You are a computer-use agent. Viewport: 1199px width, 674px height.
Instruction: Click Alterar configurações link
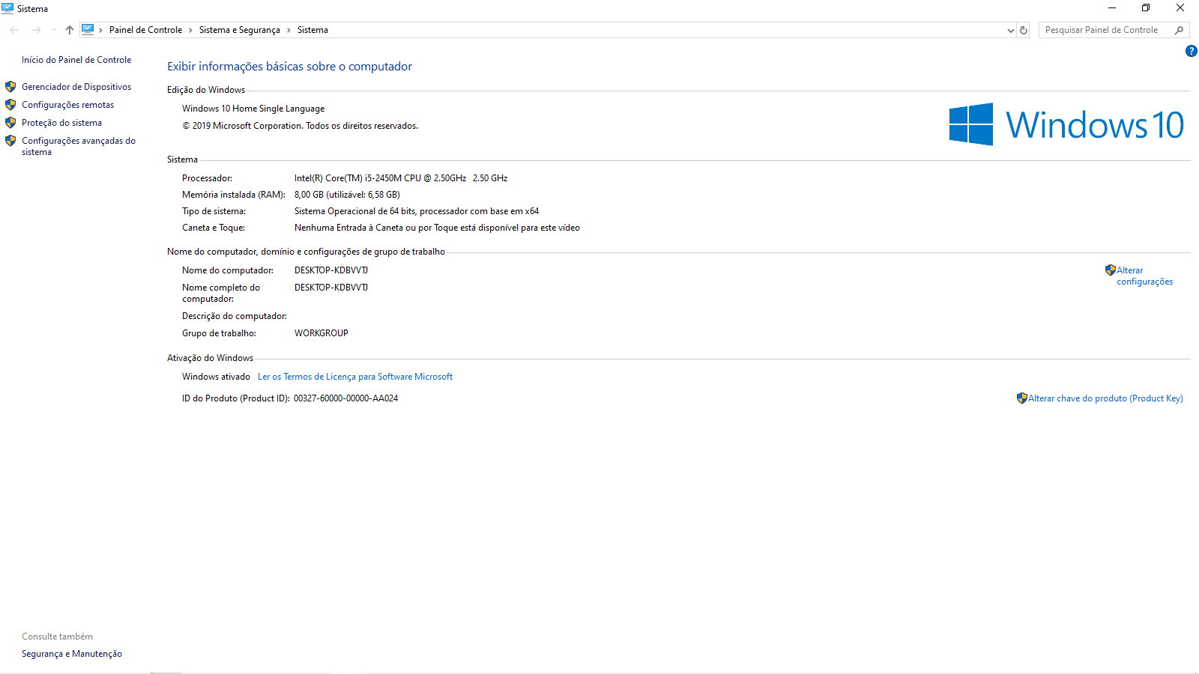point(1144,276)
